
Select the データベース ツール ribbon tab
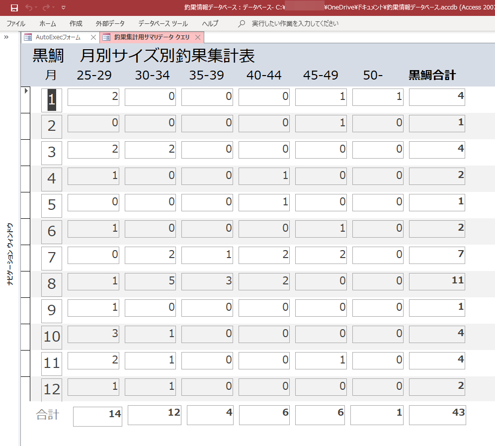coord(163,23)
